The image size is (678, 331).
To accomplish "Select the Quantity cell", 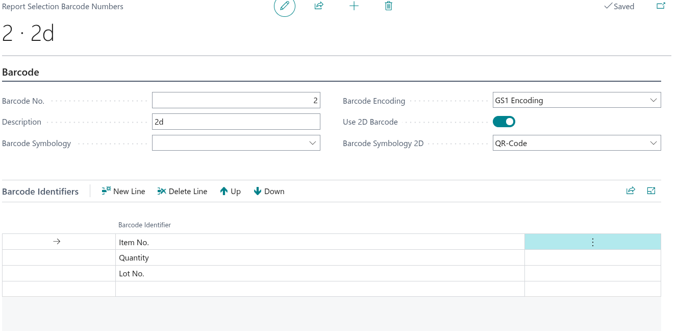I will coord(320,258).
